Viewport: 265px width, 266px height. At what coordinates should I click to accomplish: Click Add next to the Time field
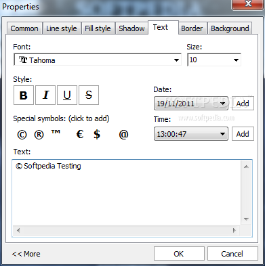pyautogui.click(x=243, y=134)
